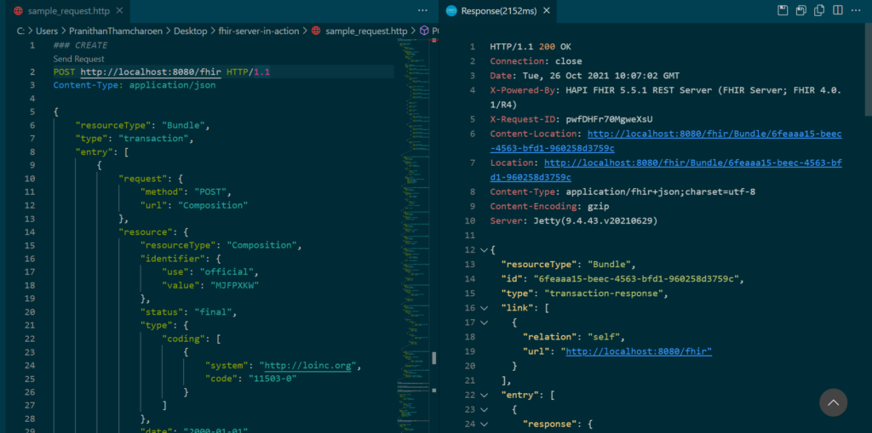Click the globe icon on sample_request.http tab
Screen dimensions: 872x433
point(18,10)
